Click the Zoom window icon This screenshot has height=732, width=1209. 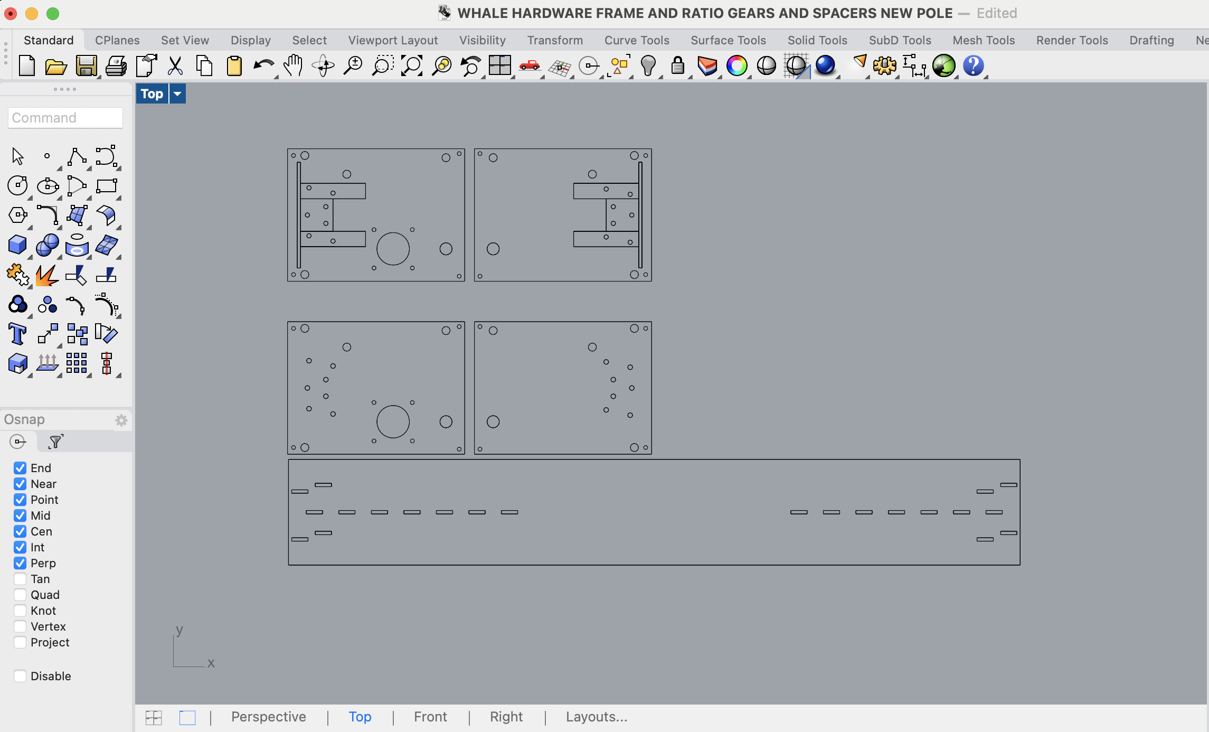click(x=382, y=66)
